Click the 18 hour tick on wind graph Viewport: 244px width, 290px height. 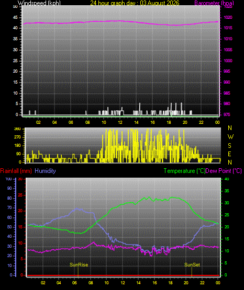coord(169,122)
